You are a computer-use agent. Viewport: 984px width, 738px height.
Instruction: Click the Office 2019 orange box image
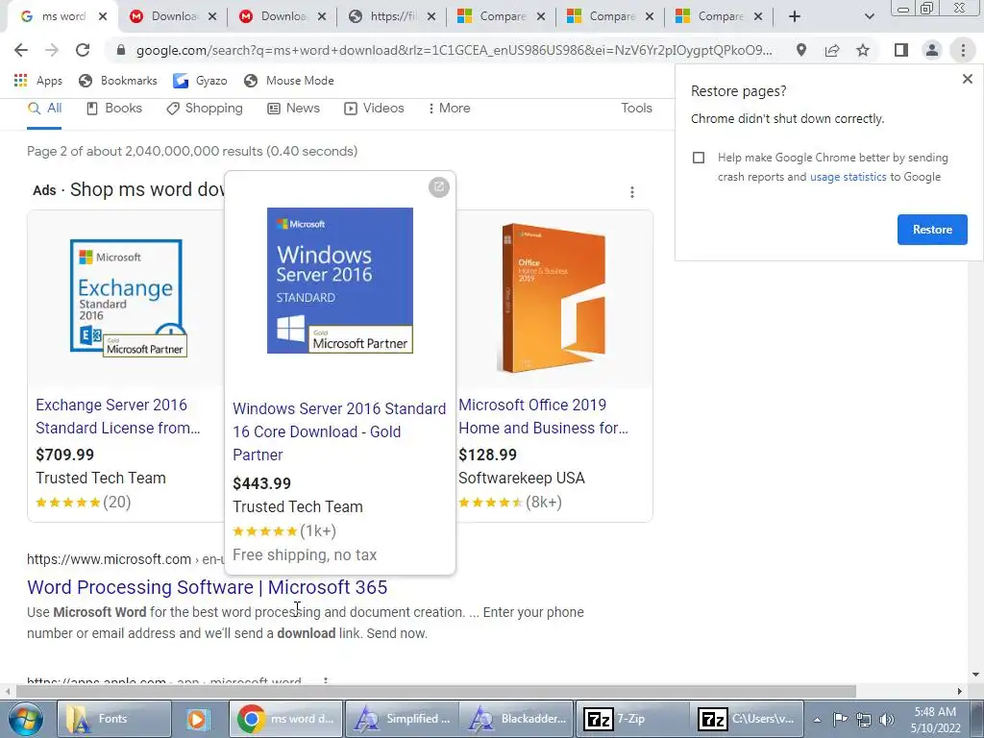(553, 298)
